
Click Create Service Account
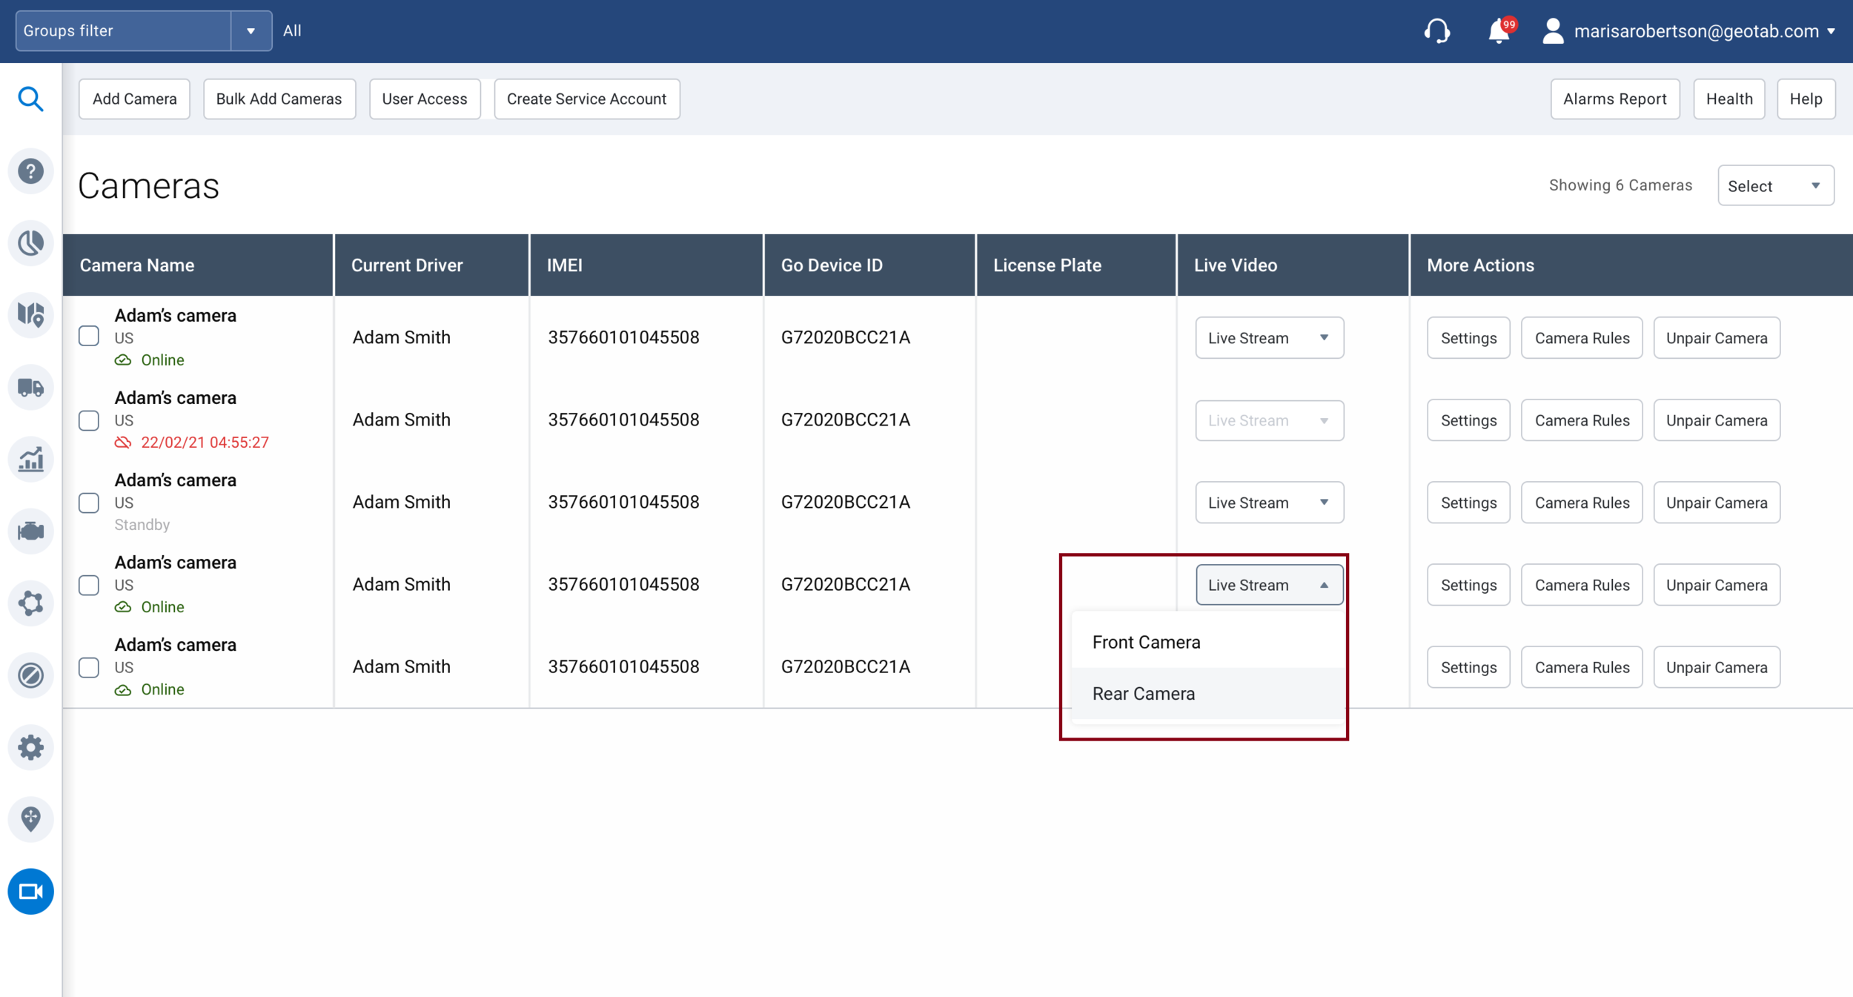point(586,99)
